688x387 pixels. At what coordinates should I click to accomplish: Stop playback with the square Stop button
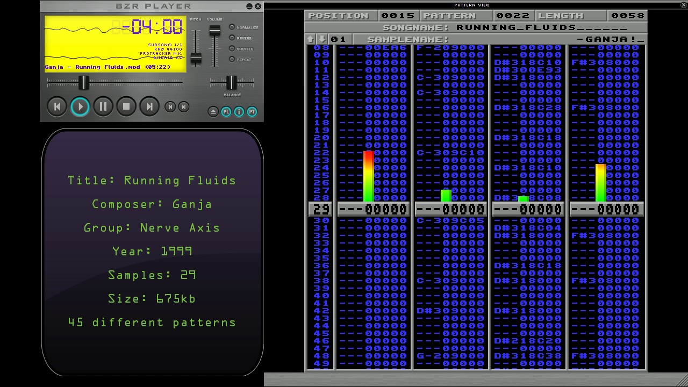pos(126,106)
